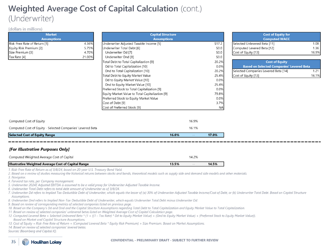Click the Selected Companies' Levered Beta header
The height and width of the screenshot is (247, 329).
[x=276, y=64]
